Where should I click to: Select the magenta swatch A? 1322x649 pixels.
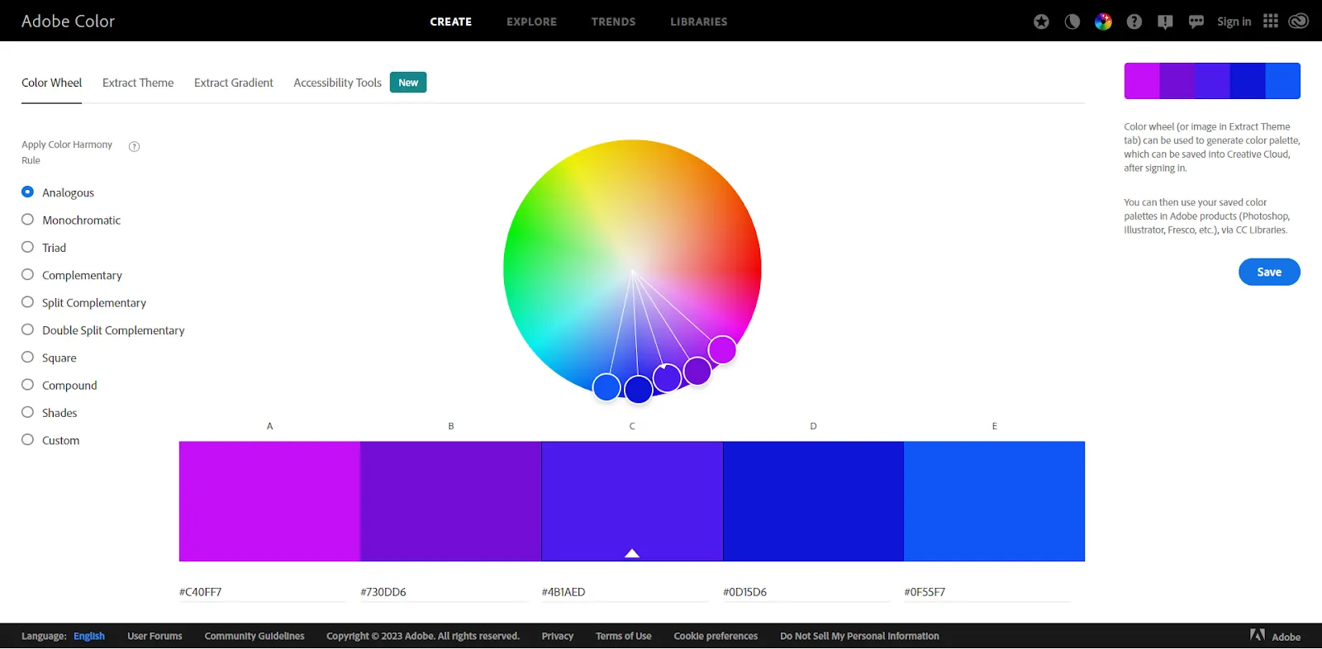269,501
